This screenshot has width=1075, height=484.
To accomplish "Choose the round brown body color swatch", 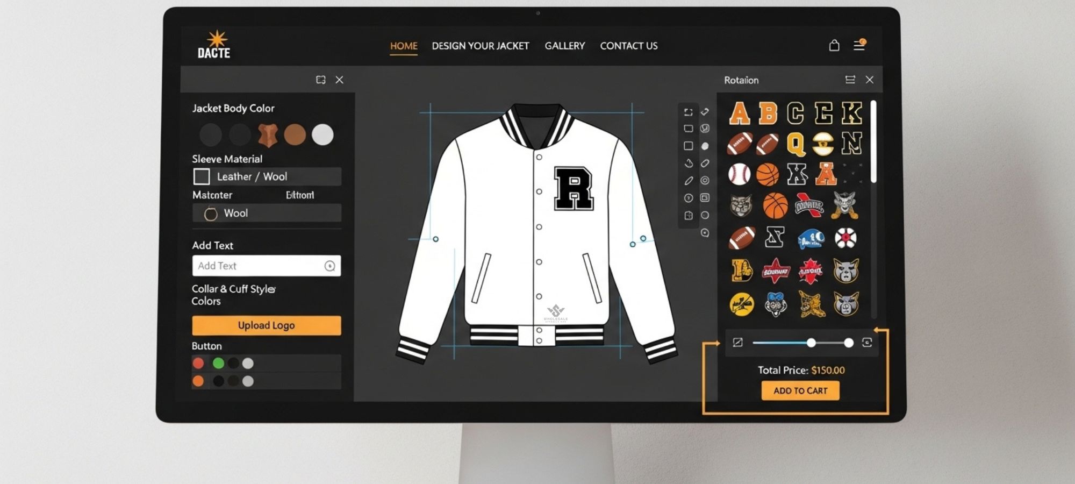I will 295,134.
